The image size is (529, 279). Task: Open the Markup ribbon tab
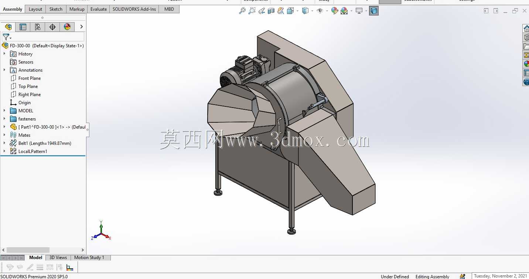(77, 9)
